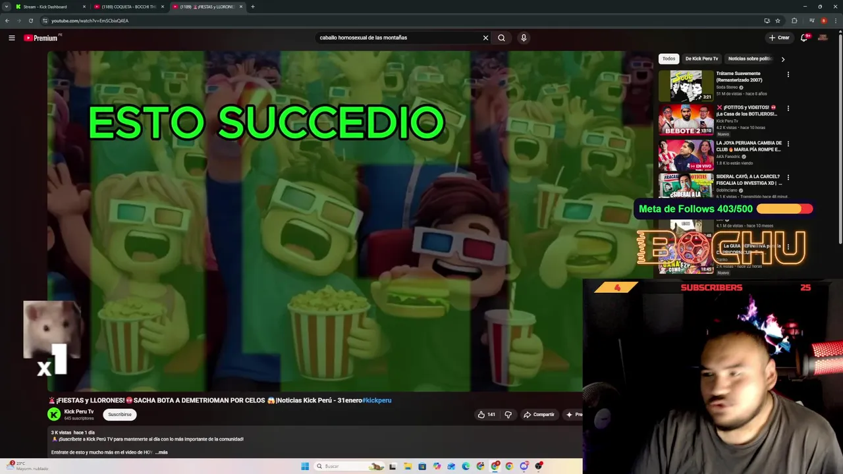Open the Windows Start menu
Screen dimensions: 843x474
(305, 466)
